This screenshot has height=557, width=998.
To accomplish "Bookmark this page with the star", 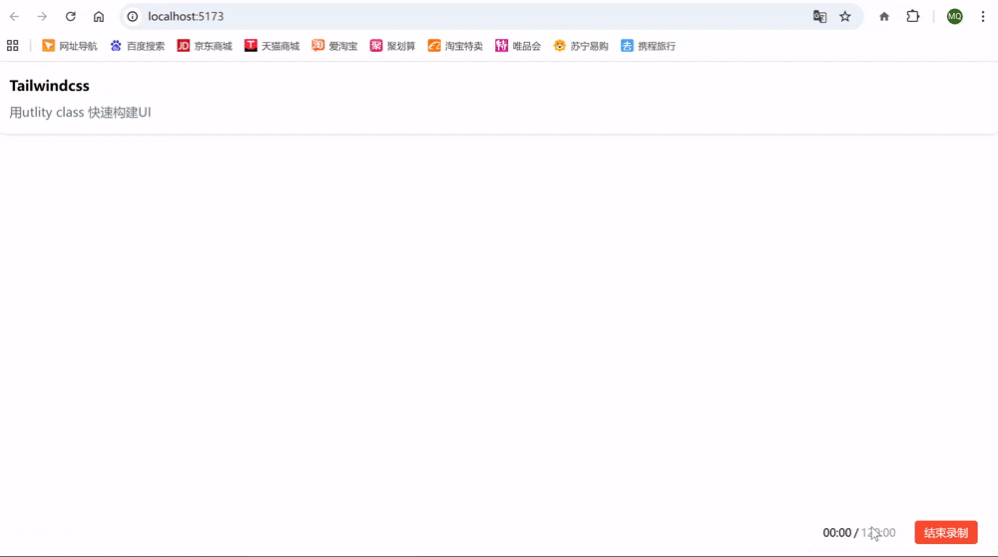I will [x=845, y=17].
